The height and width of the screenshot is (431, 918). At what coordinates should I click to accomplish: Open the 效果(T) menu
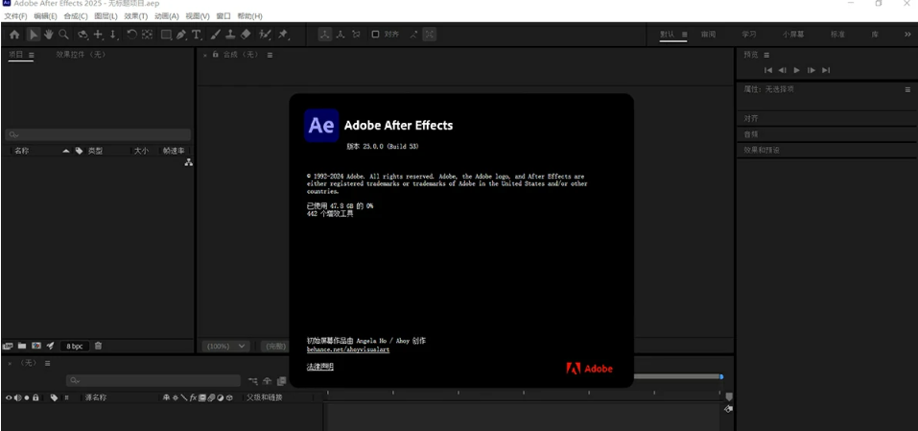click(136, 16)
